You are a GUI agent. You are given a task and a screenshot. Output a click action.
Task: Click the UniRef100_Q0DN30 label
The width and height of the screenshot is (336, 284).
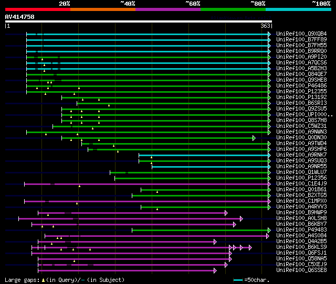pyautogui.click(x=301, y=138)
